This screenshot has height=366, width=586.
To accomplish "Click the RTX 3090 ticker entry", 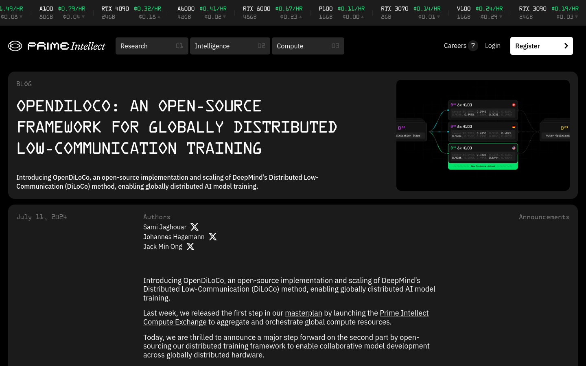I will click(x=549, y=13).
